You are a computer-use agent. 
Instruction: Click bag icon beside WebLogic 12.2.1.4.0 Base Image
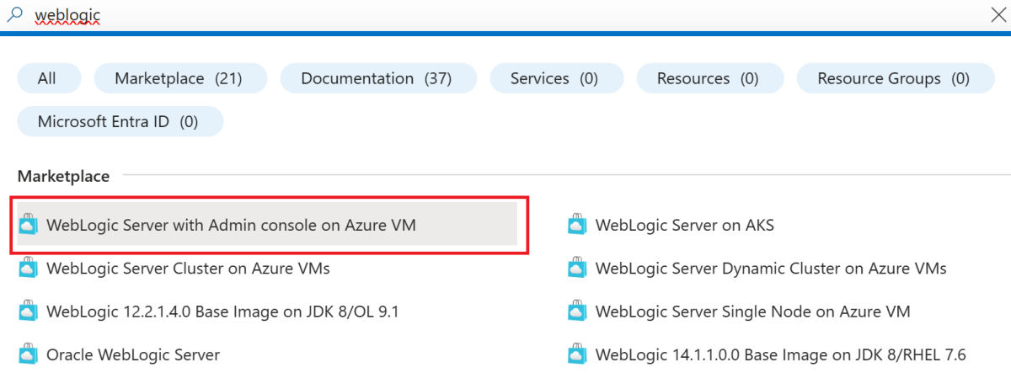tap(28, 312)
